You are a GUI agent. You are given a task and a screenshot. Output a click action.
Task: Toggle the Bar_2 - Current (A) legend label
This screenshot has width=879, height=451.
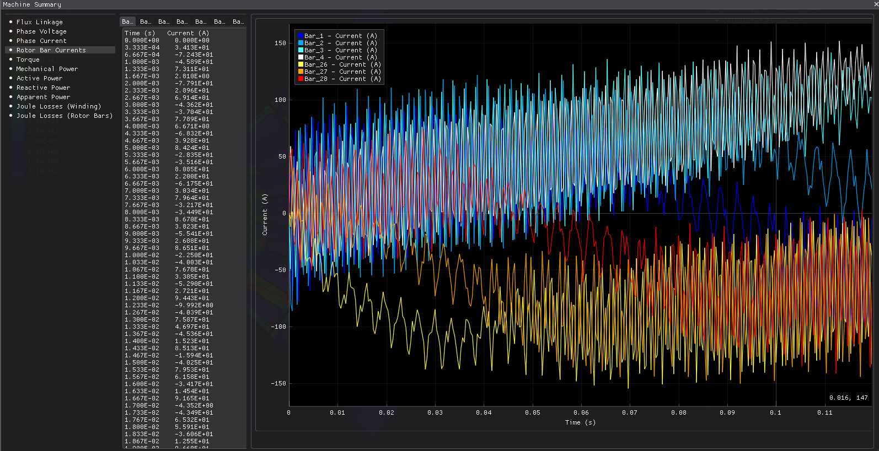coord(341,43)
